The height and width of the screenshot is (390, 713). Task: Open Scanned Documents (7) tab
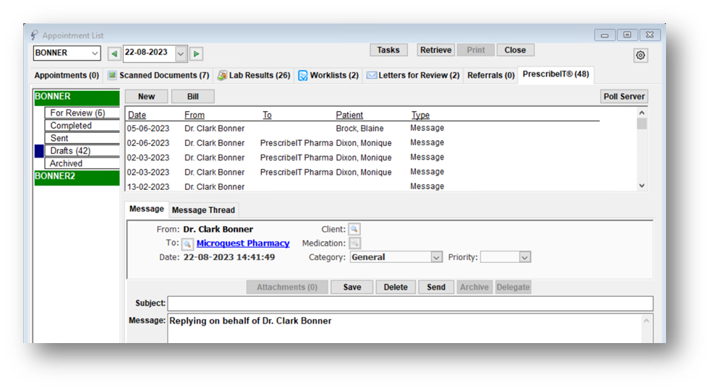click(158, 75)
